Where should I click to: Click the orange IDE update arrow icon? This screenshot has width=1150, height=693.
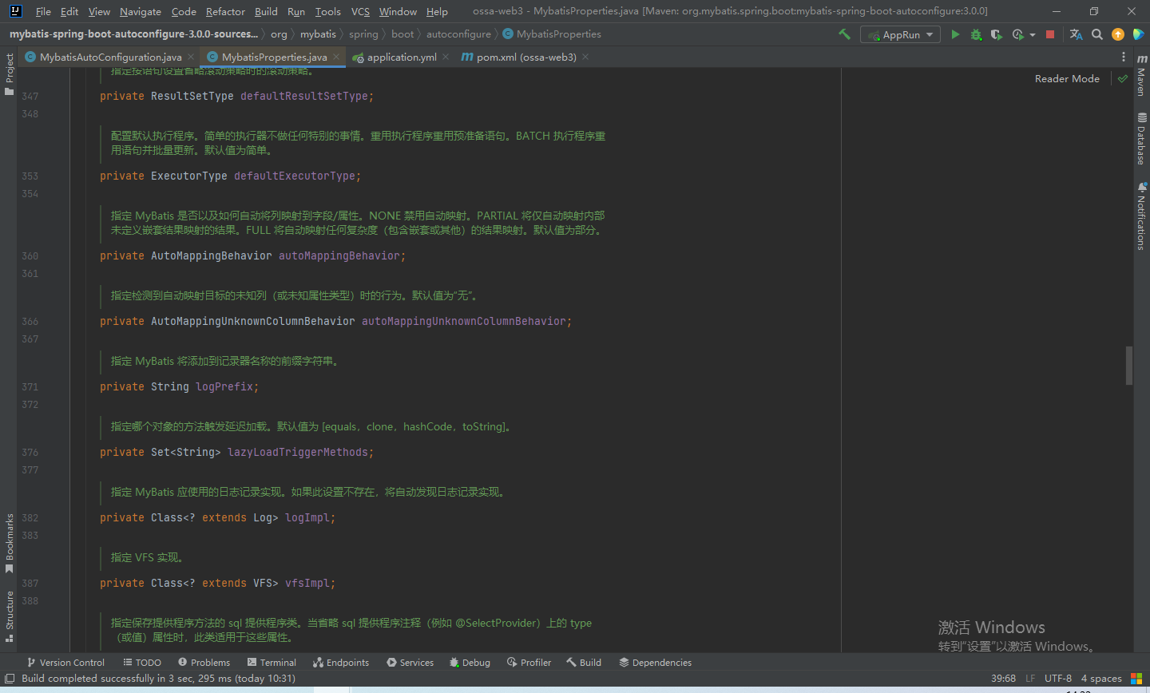tap(1118, 34)
